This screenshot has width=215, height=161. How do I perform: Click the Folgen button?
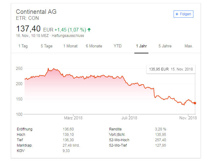click(183, 14)
